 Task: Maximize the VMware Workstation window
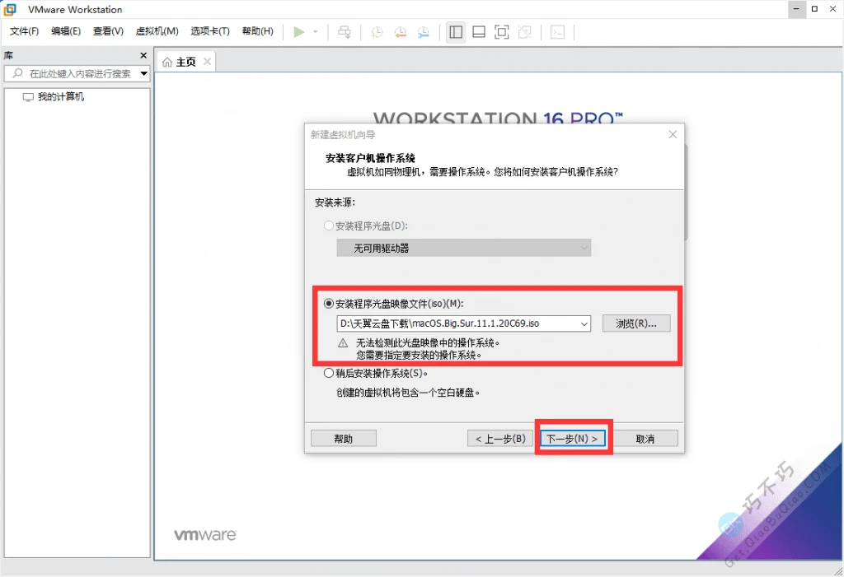[x=815, y=9]
